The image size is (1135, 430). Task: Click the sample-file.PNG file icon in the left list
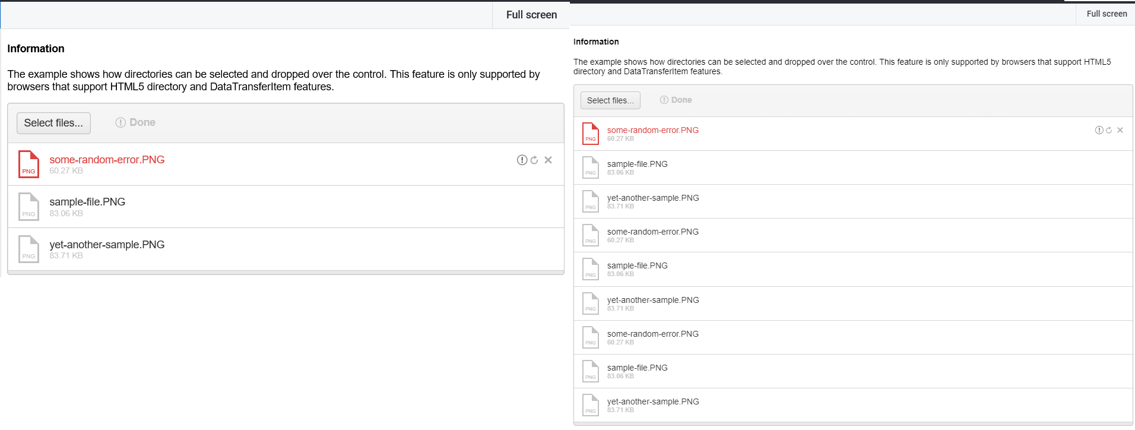(x=28, y=207)
